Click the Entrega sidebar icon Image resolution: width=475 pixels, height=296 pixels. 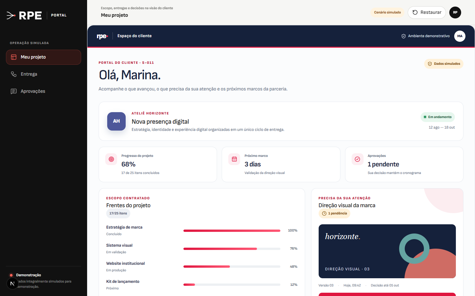click(14, 74)
